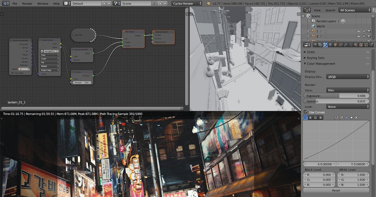
Task: Click the outliner editor type icon
Action: tap(307, 10)
